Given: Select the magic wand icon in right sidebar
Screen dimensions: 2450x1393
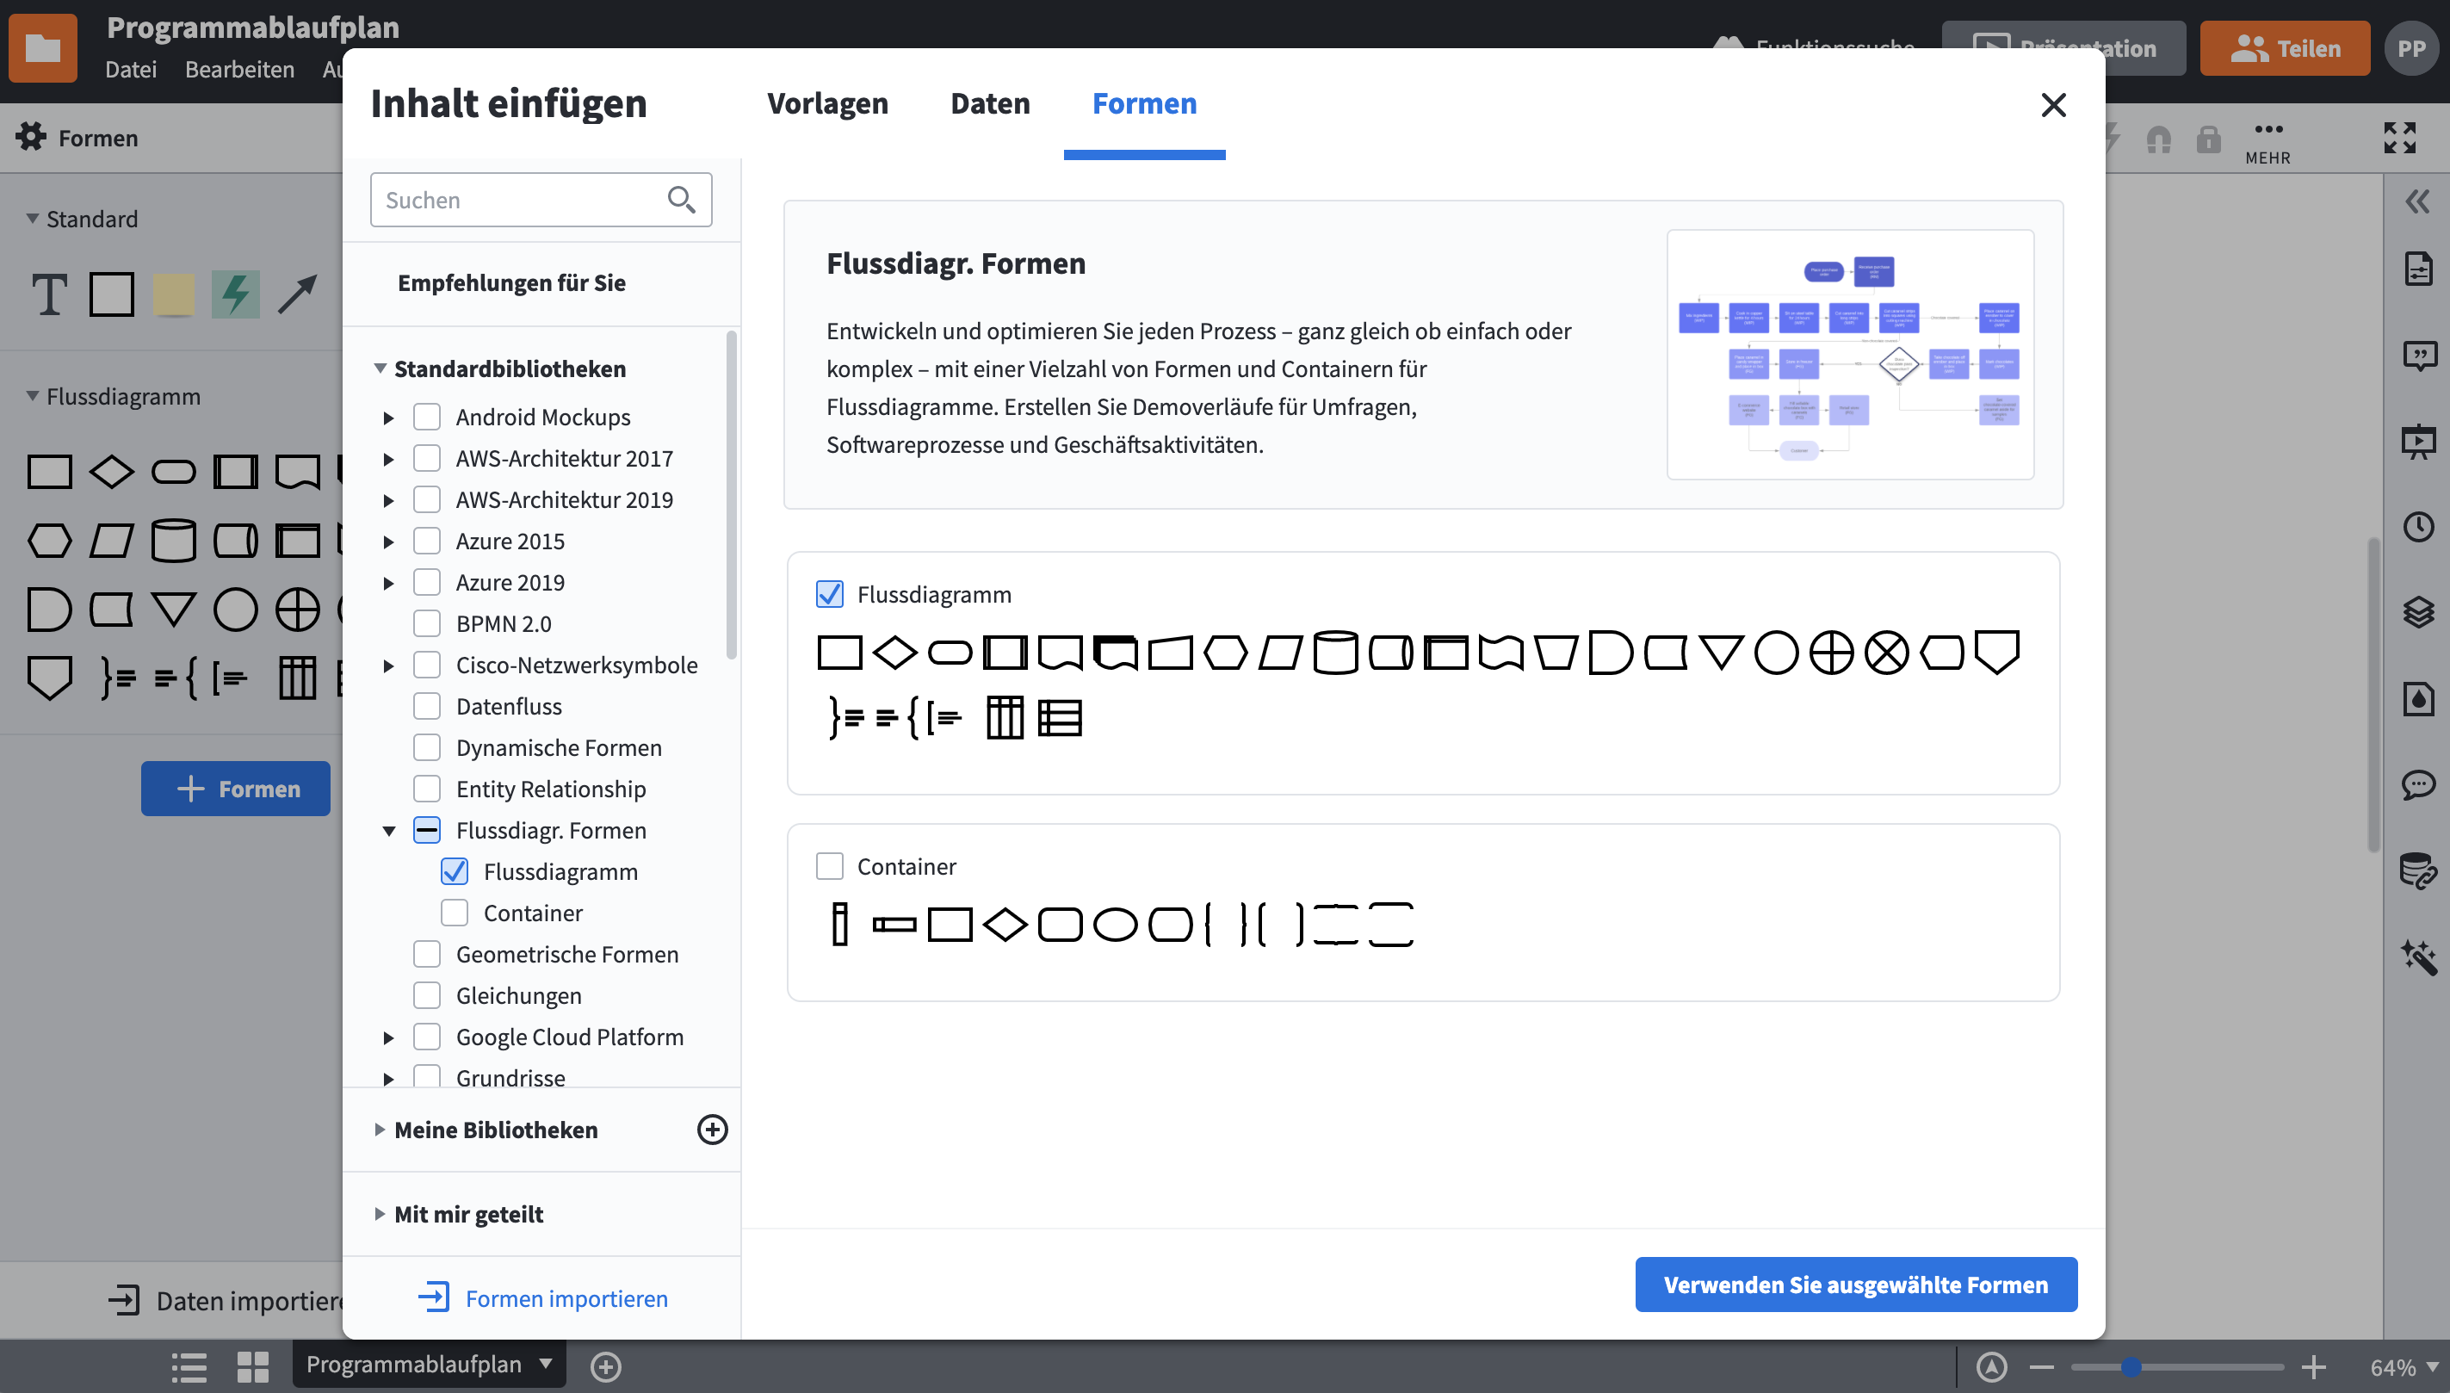Looking at the screenshot, I should 2417,956.
